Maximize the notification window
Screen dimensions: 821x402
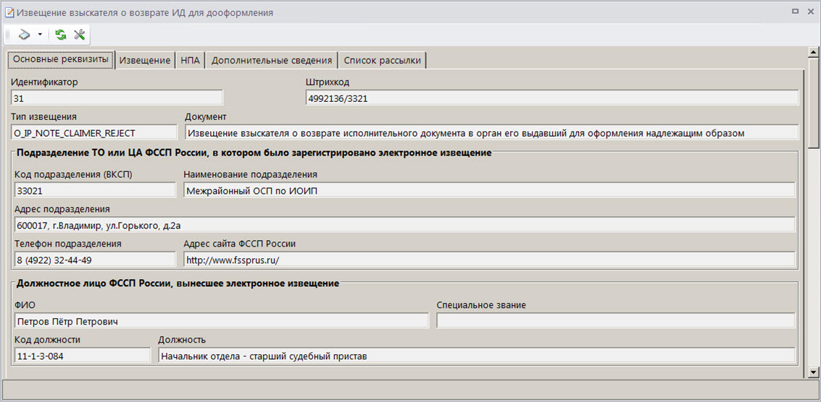pyautogui.click(x=795, y=12)
